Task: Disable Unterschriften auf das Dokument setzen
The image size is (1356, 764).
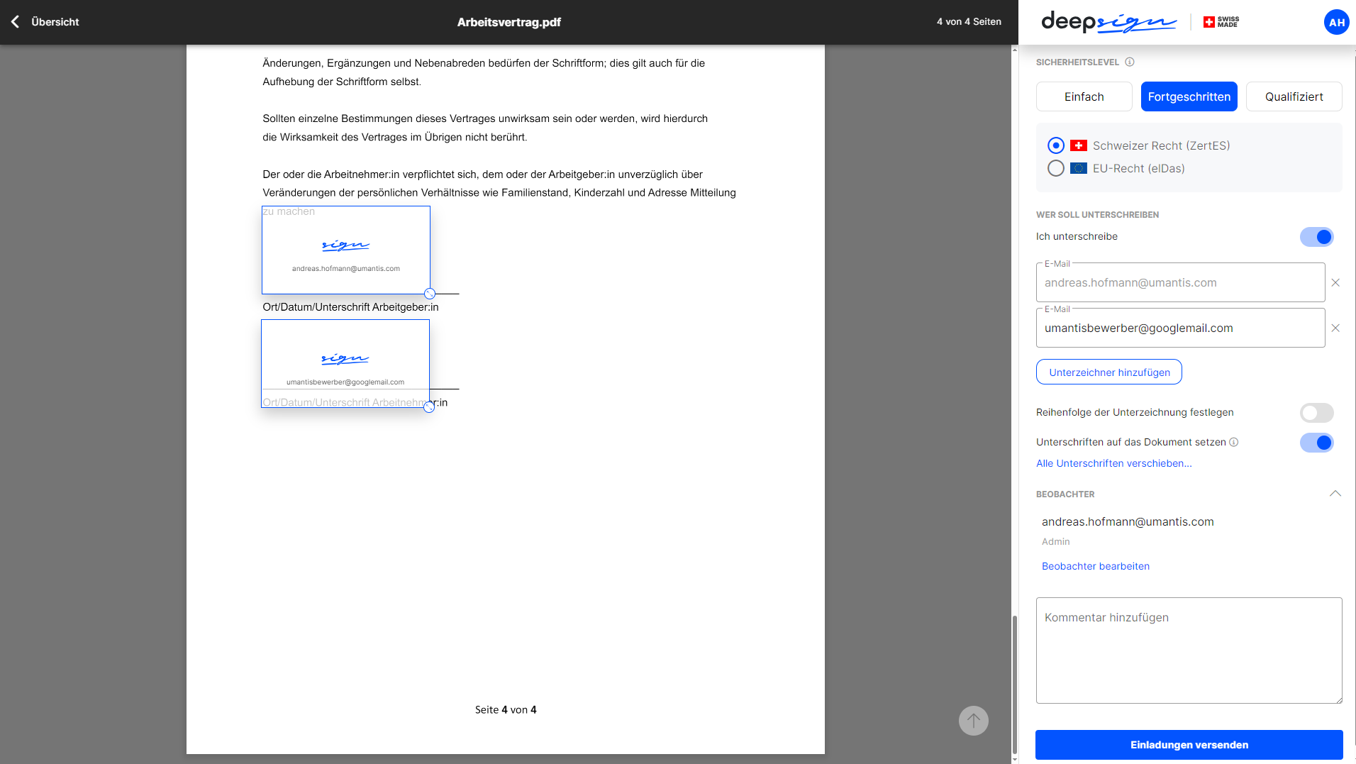Action: (1316, 443)
